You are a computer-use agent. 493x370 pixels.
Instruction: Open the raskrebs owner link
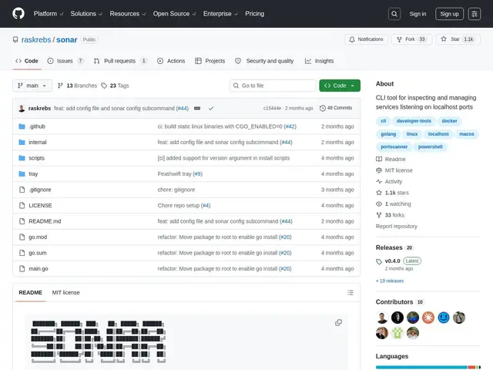[x=36, y=39]
